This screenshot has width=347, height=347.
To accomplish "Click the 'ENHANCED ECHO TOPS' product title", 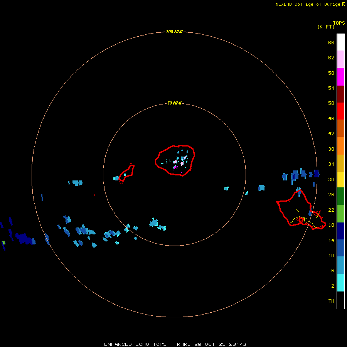I will click(x=135, y=344).
